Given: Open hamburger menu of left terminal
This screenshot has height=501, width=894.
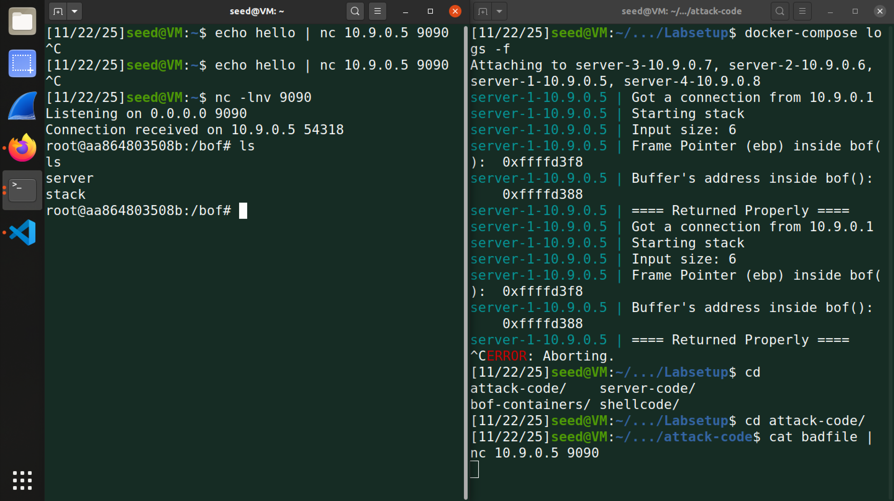Looking at the screenshot, I should (x=377, y=11).
